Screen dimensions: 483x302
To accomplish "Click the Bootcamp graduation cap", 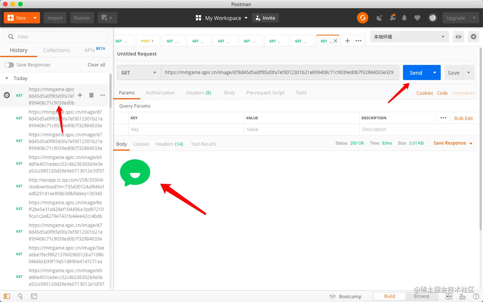I will coord(332,296).
